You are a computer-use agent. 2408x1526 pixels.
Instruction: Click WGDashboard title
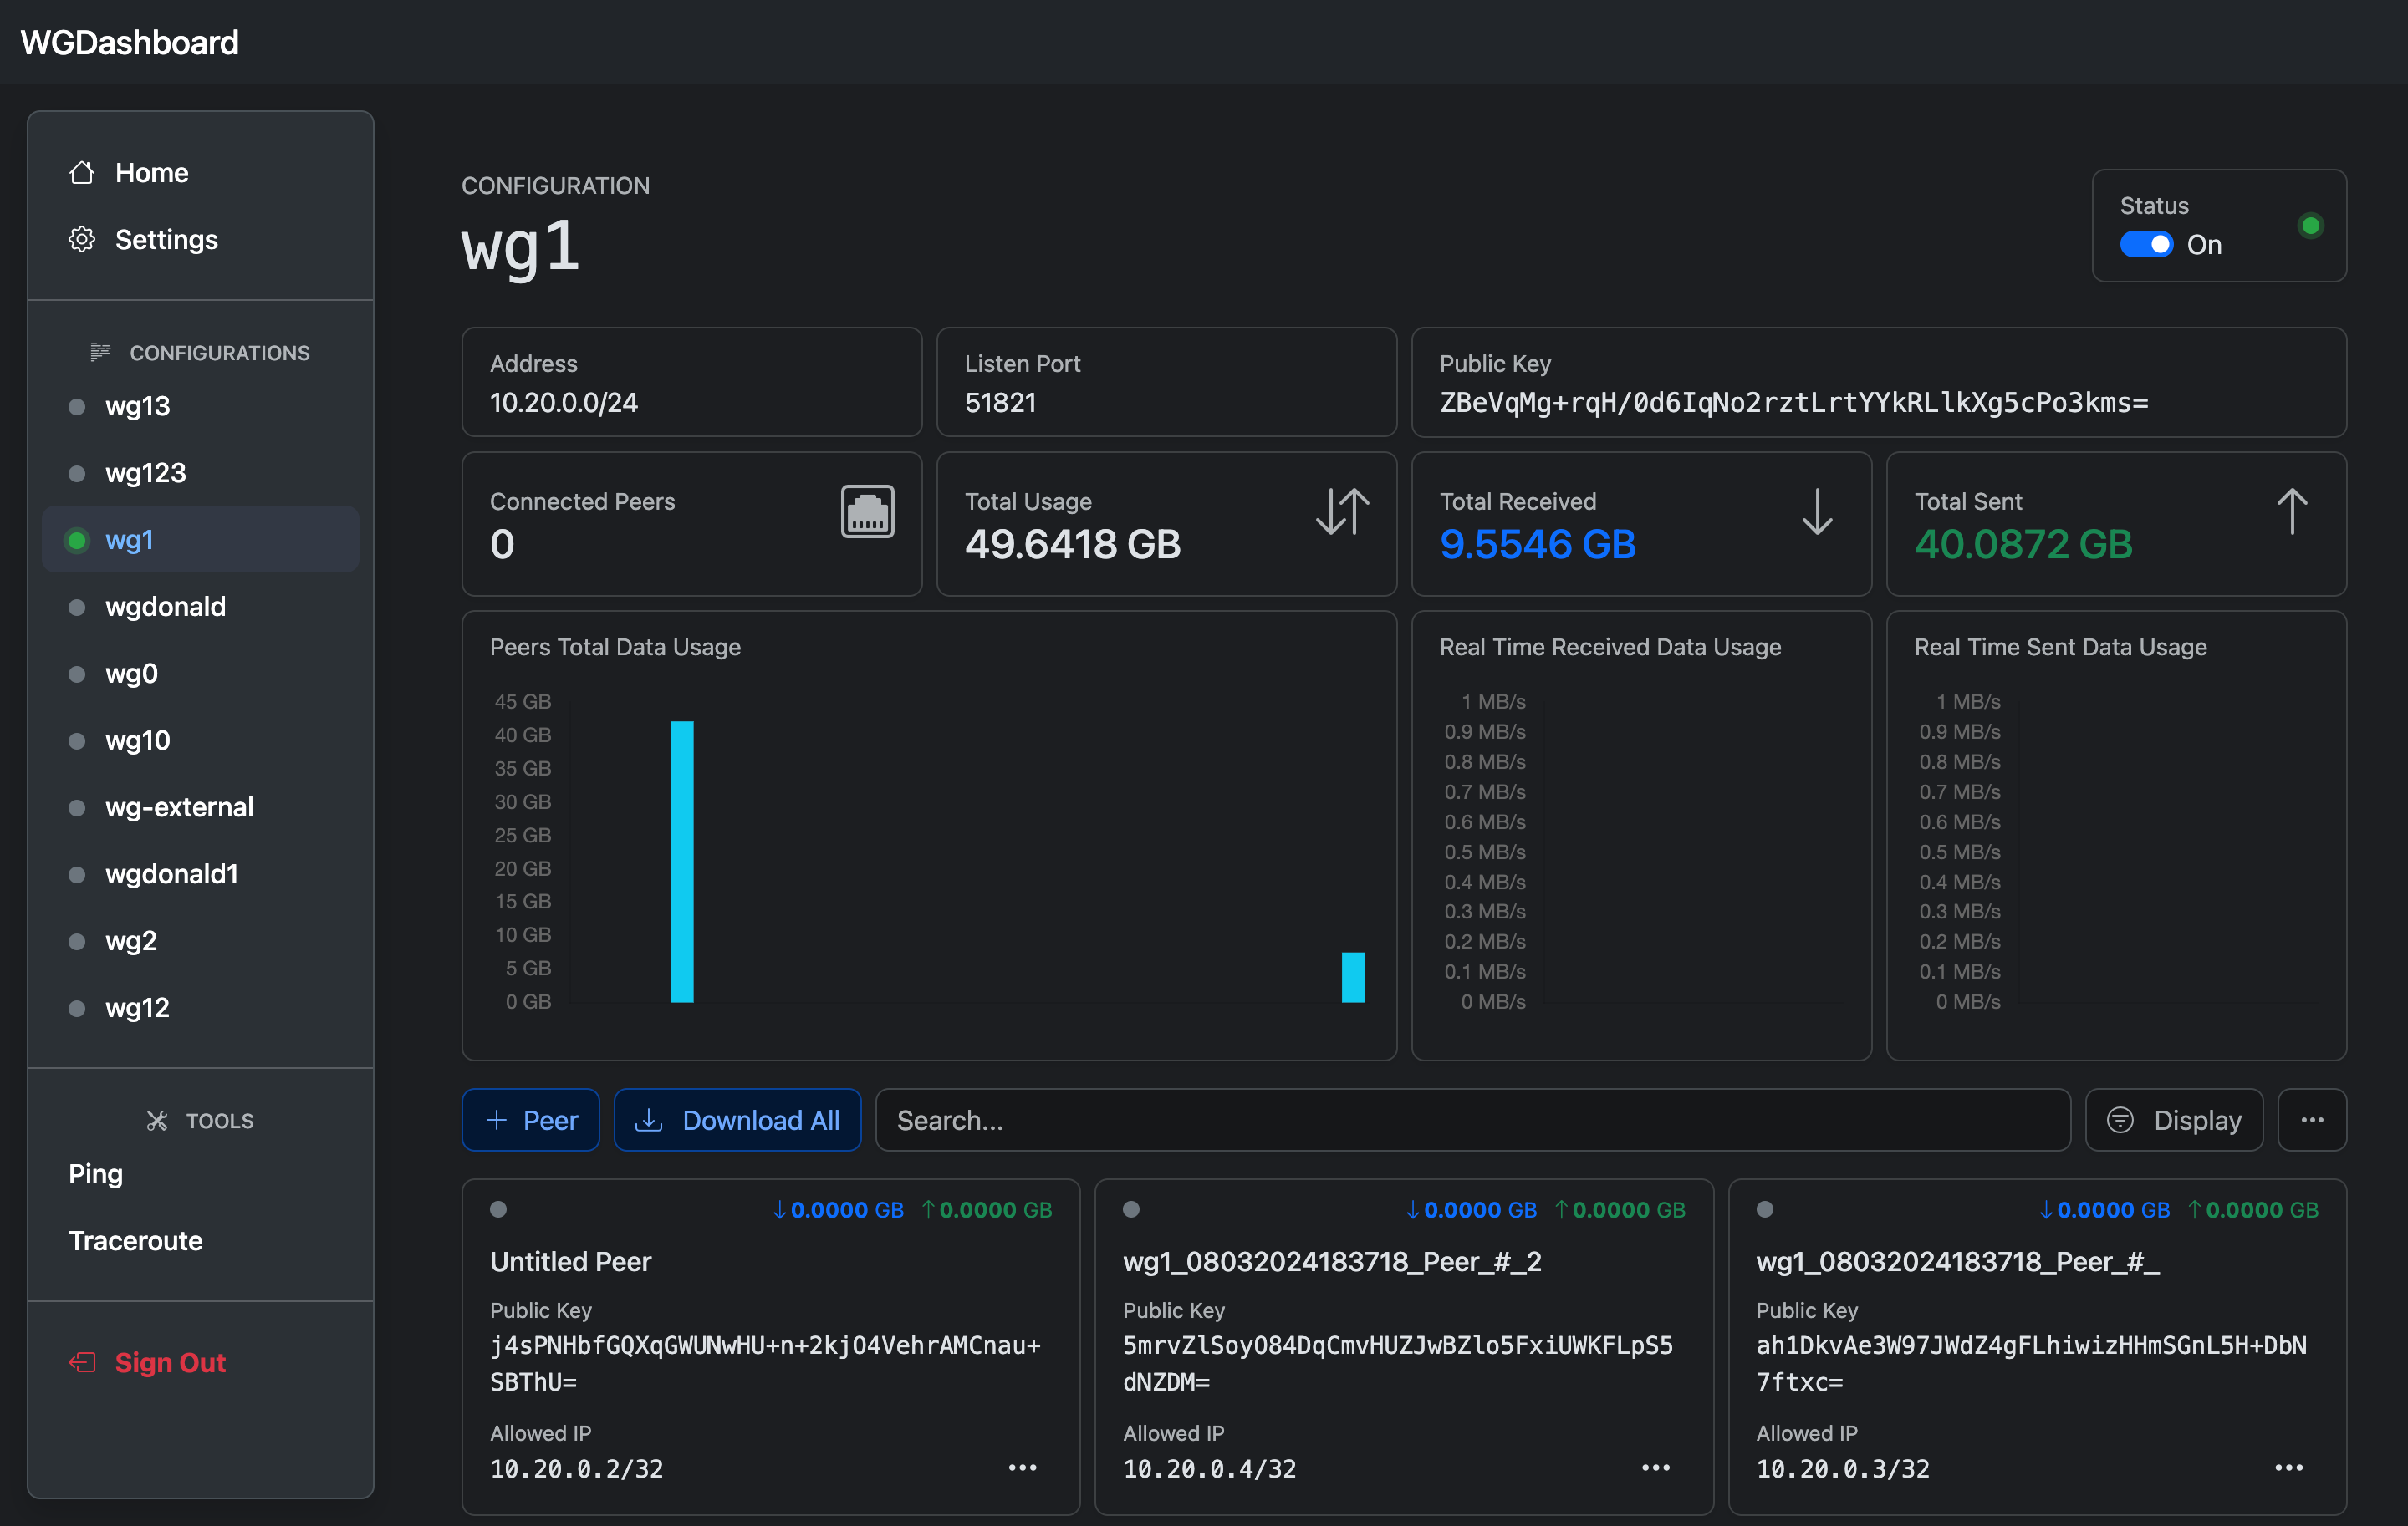coord(130,42)
